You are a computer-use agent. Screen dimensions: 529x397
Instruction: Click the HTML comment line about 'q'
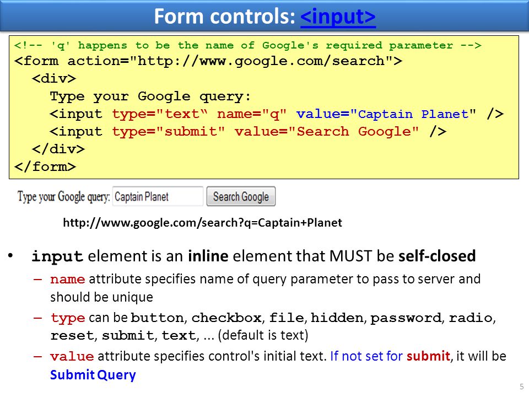click(x=247, y=45)
